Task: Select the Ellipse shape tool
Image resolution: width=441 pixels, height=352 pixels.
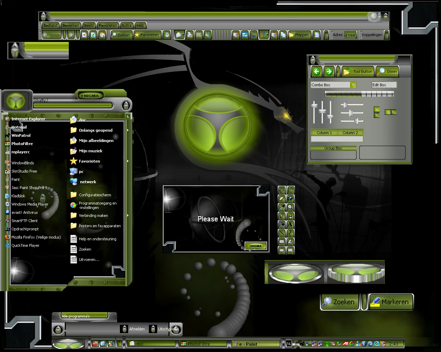Action: click(x=282, y=250)
